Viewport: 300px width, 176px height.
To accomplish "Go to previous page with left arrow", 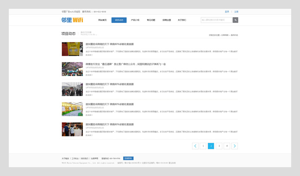I will [x=195, y=146].
